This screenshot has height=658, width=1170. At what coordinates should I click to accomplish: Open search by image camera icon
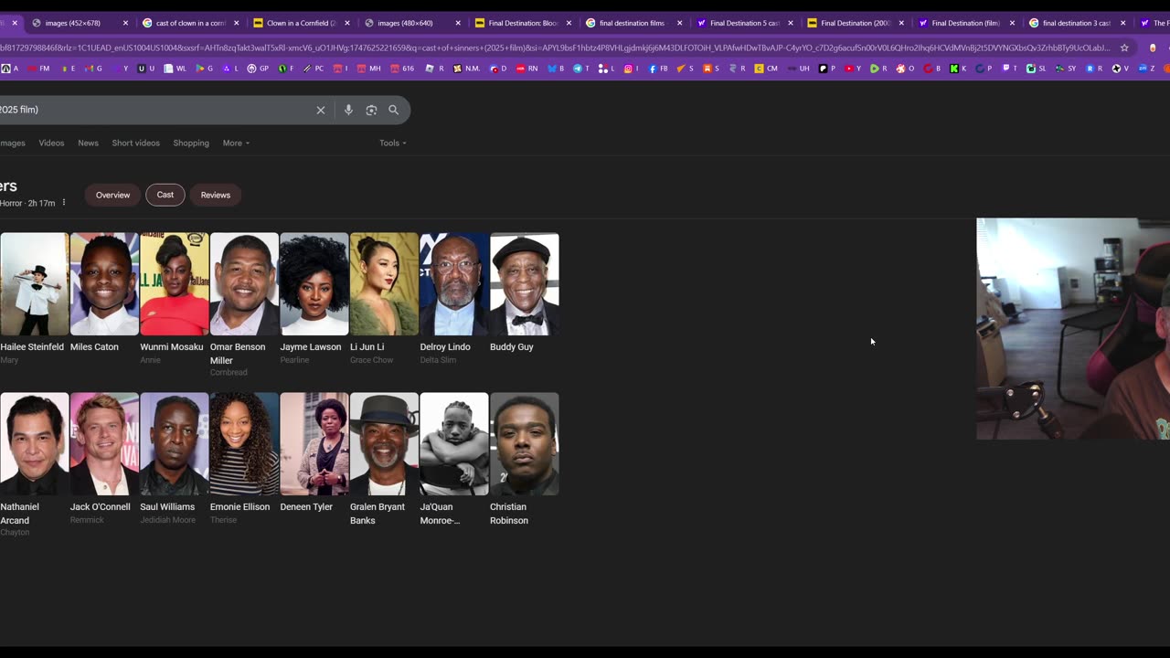point(371,110)
